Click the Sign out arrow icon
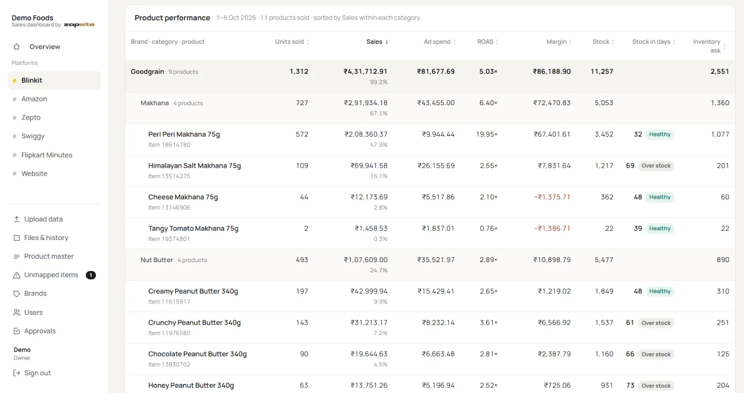Image resolution: width=744 pixels, height=393 pixels. (17, 373)
